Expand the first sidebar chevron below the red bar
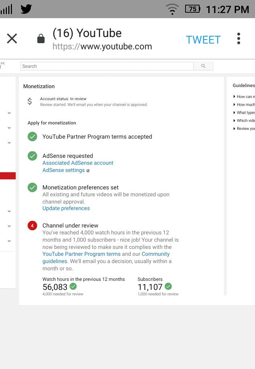Image resolution: width=255 pixels, height=369 pixels. point(9,211)
